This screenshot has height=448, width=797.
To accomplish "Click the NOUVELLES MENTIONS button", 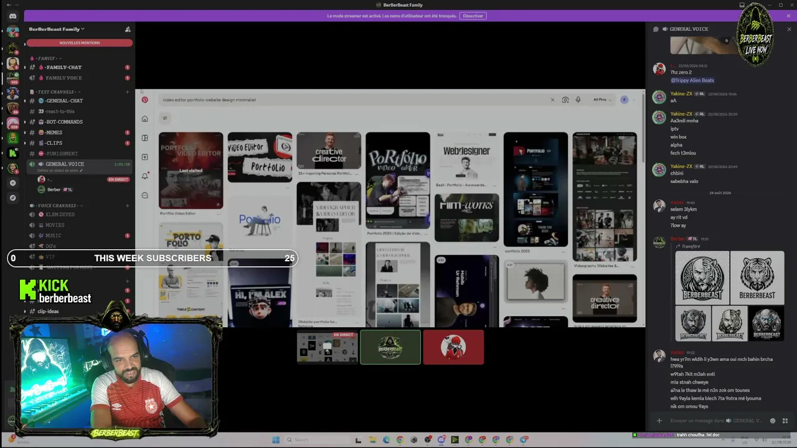I will pos(79,43).
